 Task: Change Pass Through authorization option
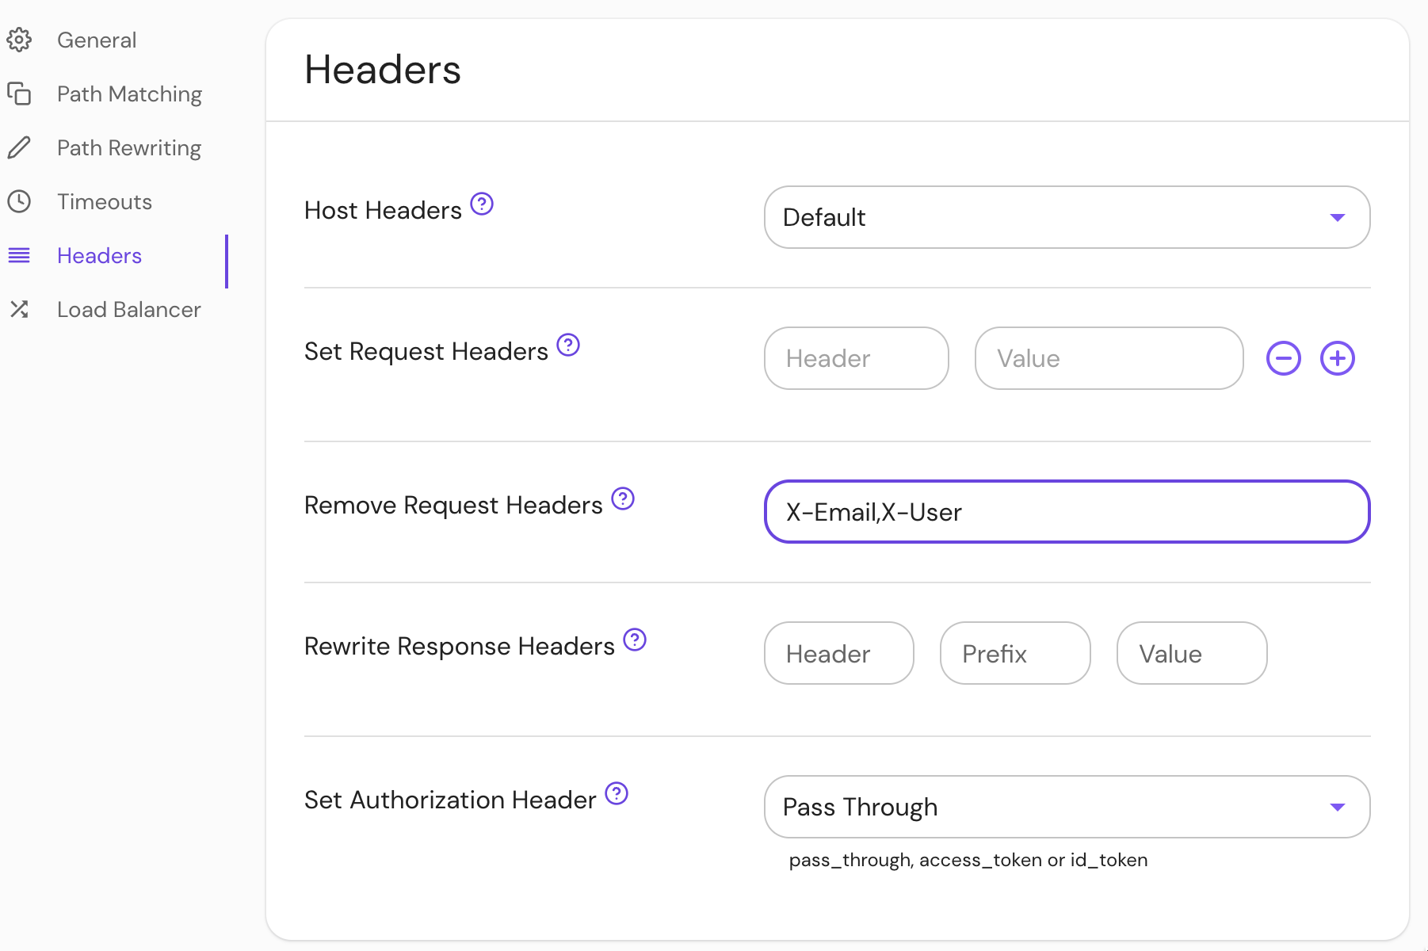coord(1067,807)
